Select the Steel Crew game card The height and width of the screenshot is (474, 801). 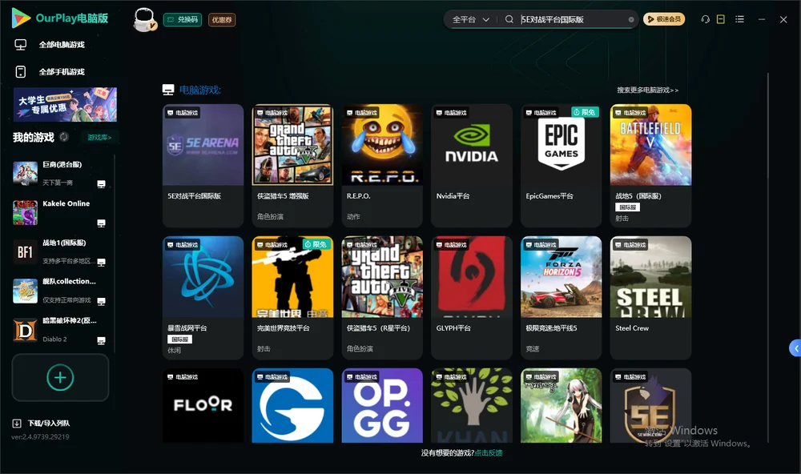tap(650, 298)
